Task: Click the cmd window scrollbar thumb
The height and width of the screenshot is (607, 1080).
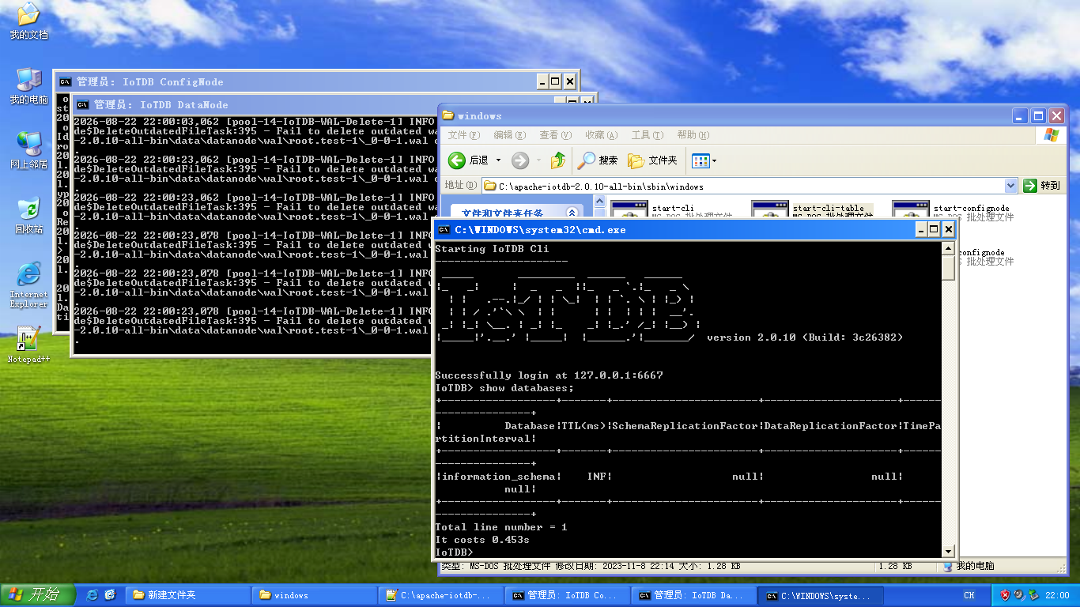Action: [x=949, y=267]
